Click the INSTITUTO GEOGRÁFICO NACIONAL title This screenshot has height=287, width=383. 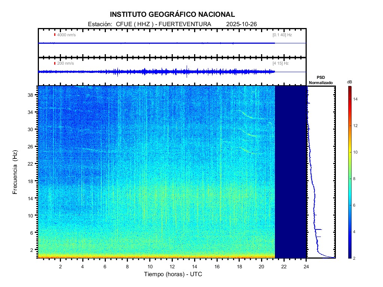(172, 15)
